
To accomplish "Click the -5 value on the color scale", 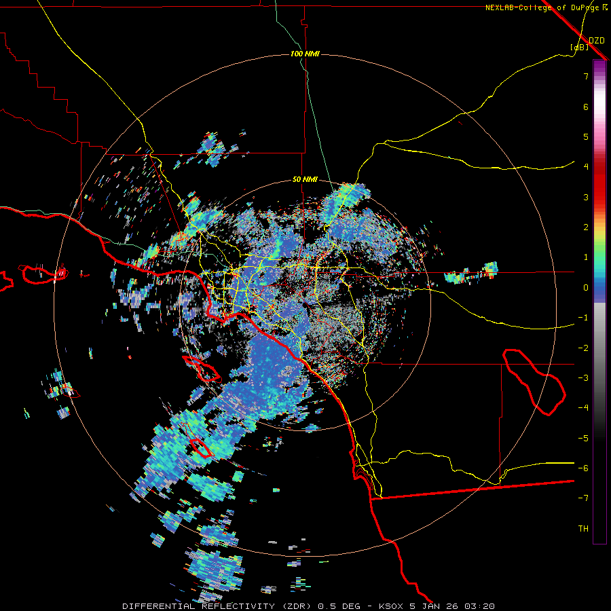I will (583, 439).
